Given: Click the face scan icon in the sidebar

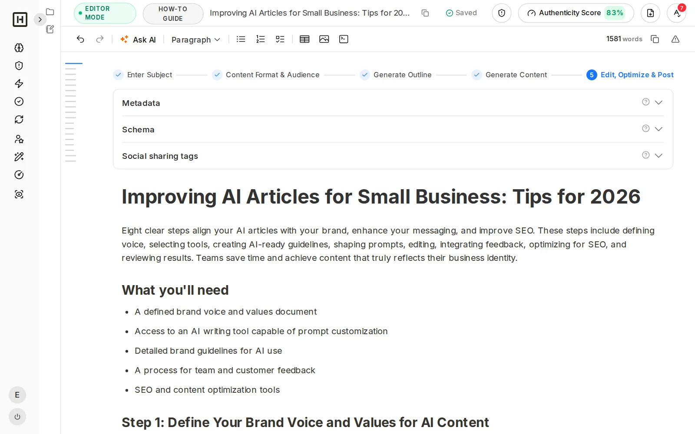Looking at the screenshot, I should coord(19,194).
